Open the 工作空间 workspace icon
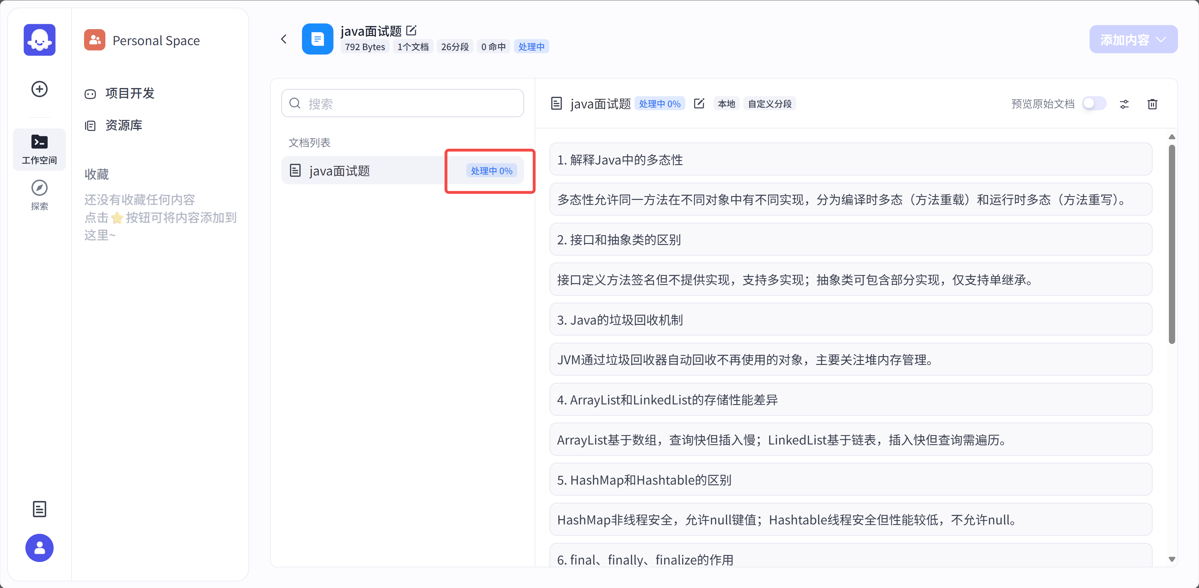The width and height of the screenshot is (1199, 588). (40, 149)
